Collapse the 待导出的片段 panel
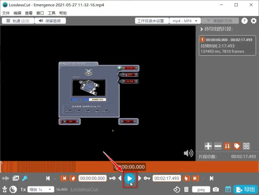 click(x=201, y=29)
